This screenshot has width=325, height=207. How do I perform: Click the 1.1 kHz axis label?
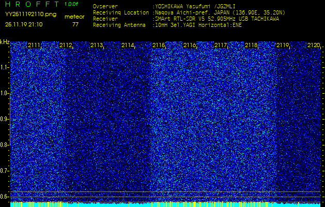4,67
